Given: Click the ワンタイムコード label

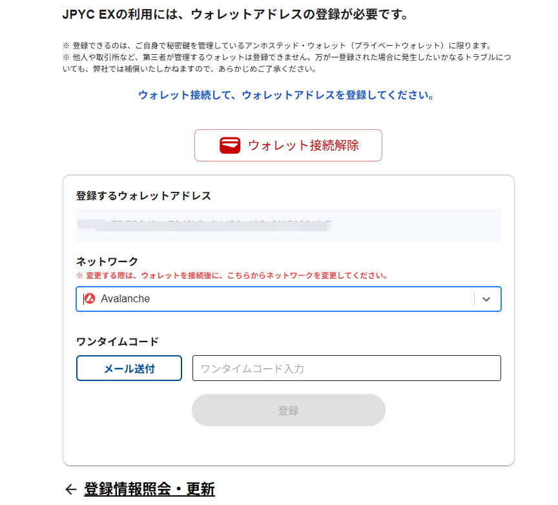Looking at the screenshot, I should tap(117, 342).
